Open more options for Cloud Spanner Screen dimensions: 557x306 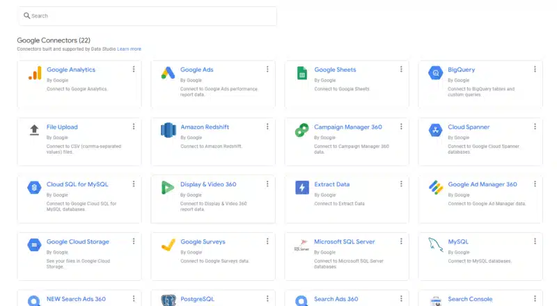coord(535,127)
